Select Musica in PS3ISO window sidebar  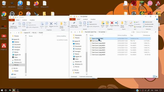tap(16, 52)
